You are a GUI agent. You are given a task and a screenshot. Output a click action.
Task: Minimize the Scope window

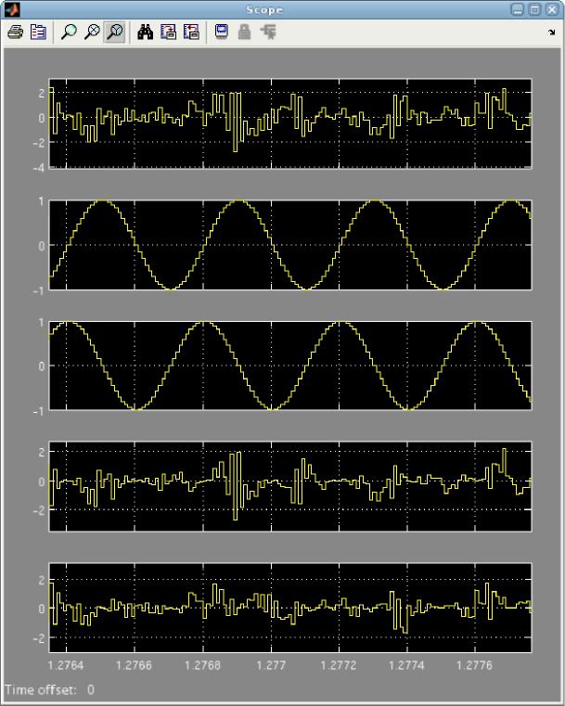(518, 9)
